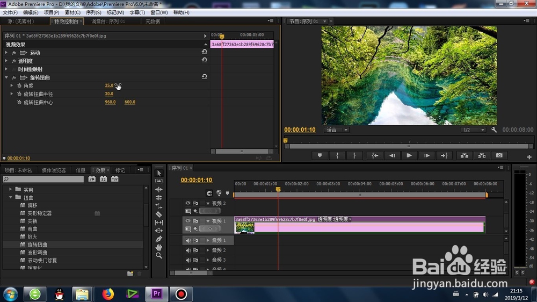Play the sequence in Program monitor
This screenshot has width=537, height=302.
[x=409, y=156]
